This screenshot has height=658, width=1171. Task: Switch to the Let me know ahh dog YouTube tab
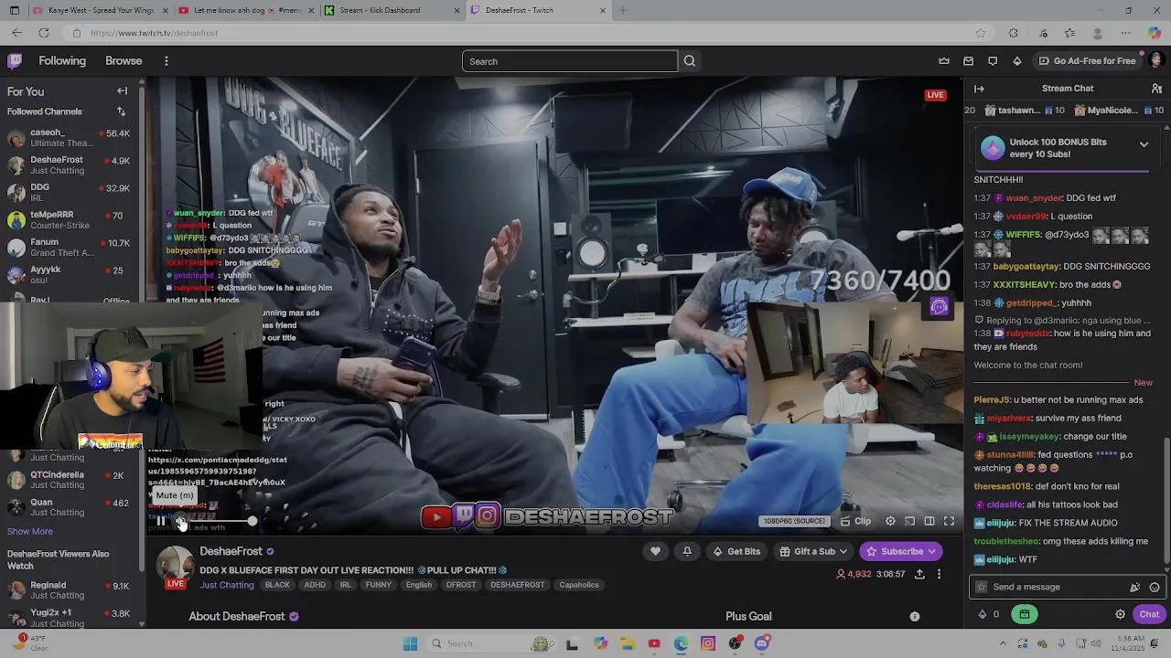[244, 10]
